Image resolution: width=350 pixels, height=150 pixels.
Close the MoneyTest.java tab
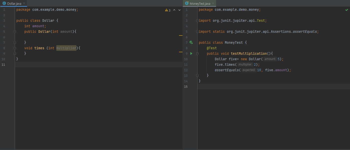pos(213,3)
